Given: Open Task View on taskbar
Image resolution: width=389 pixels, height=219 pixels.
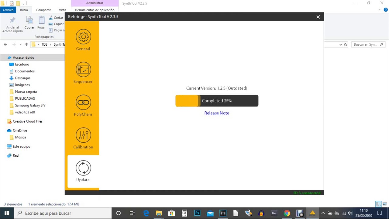Looking at the screenshot, I should 132,213.
